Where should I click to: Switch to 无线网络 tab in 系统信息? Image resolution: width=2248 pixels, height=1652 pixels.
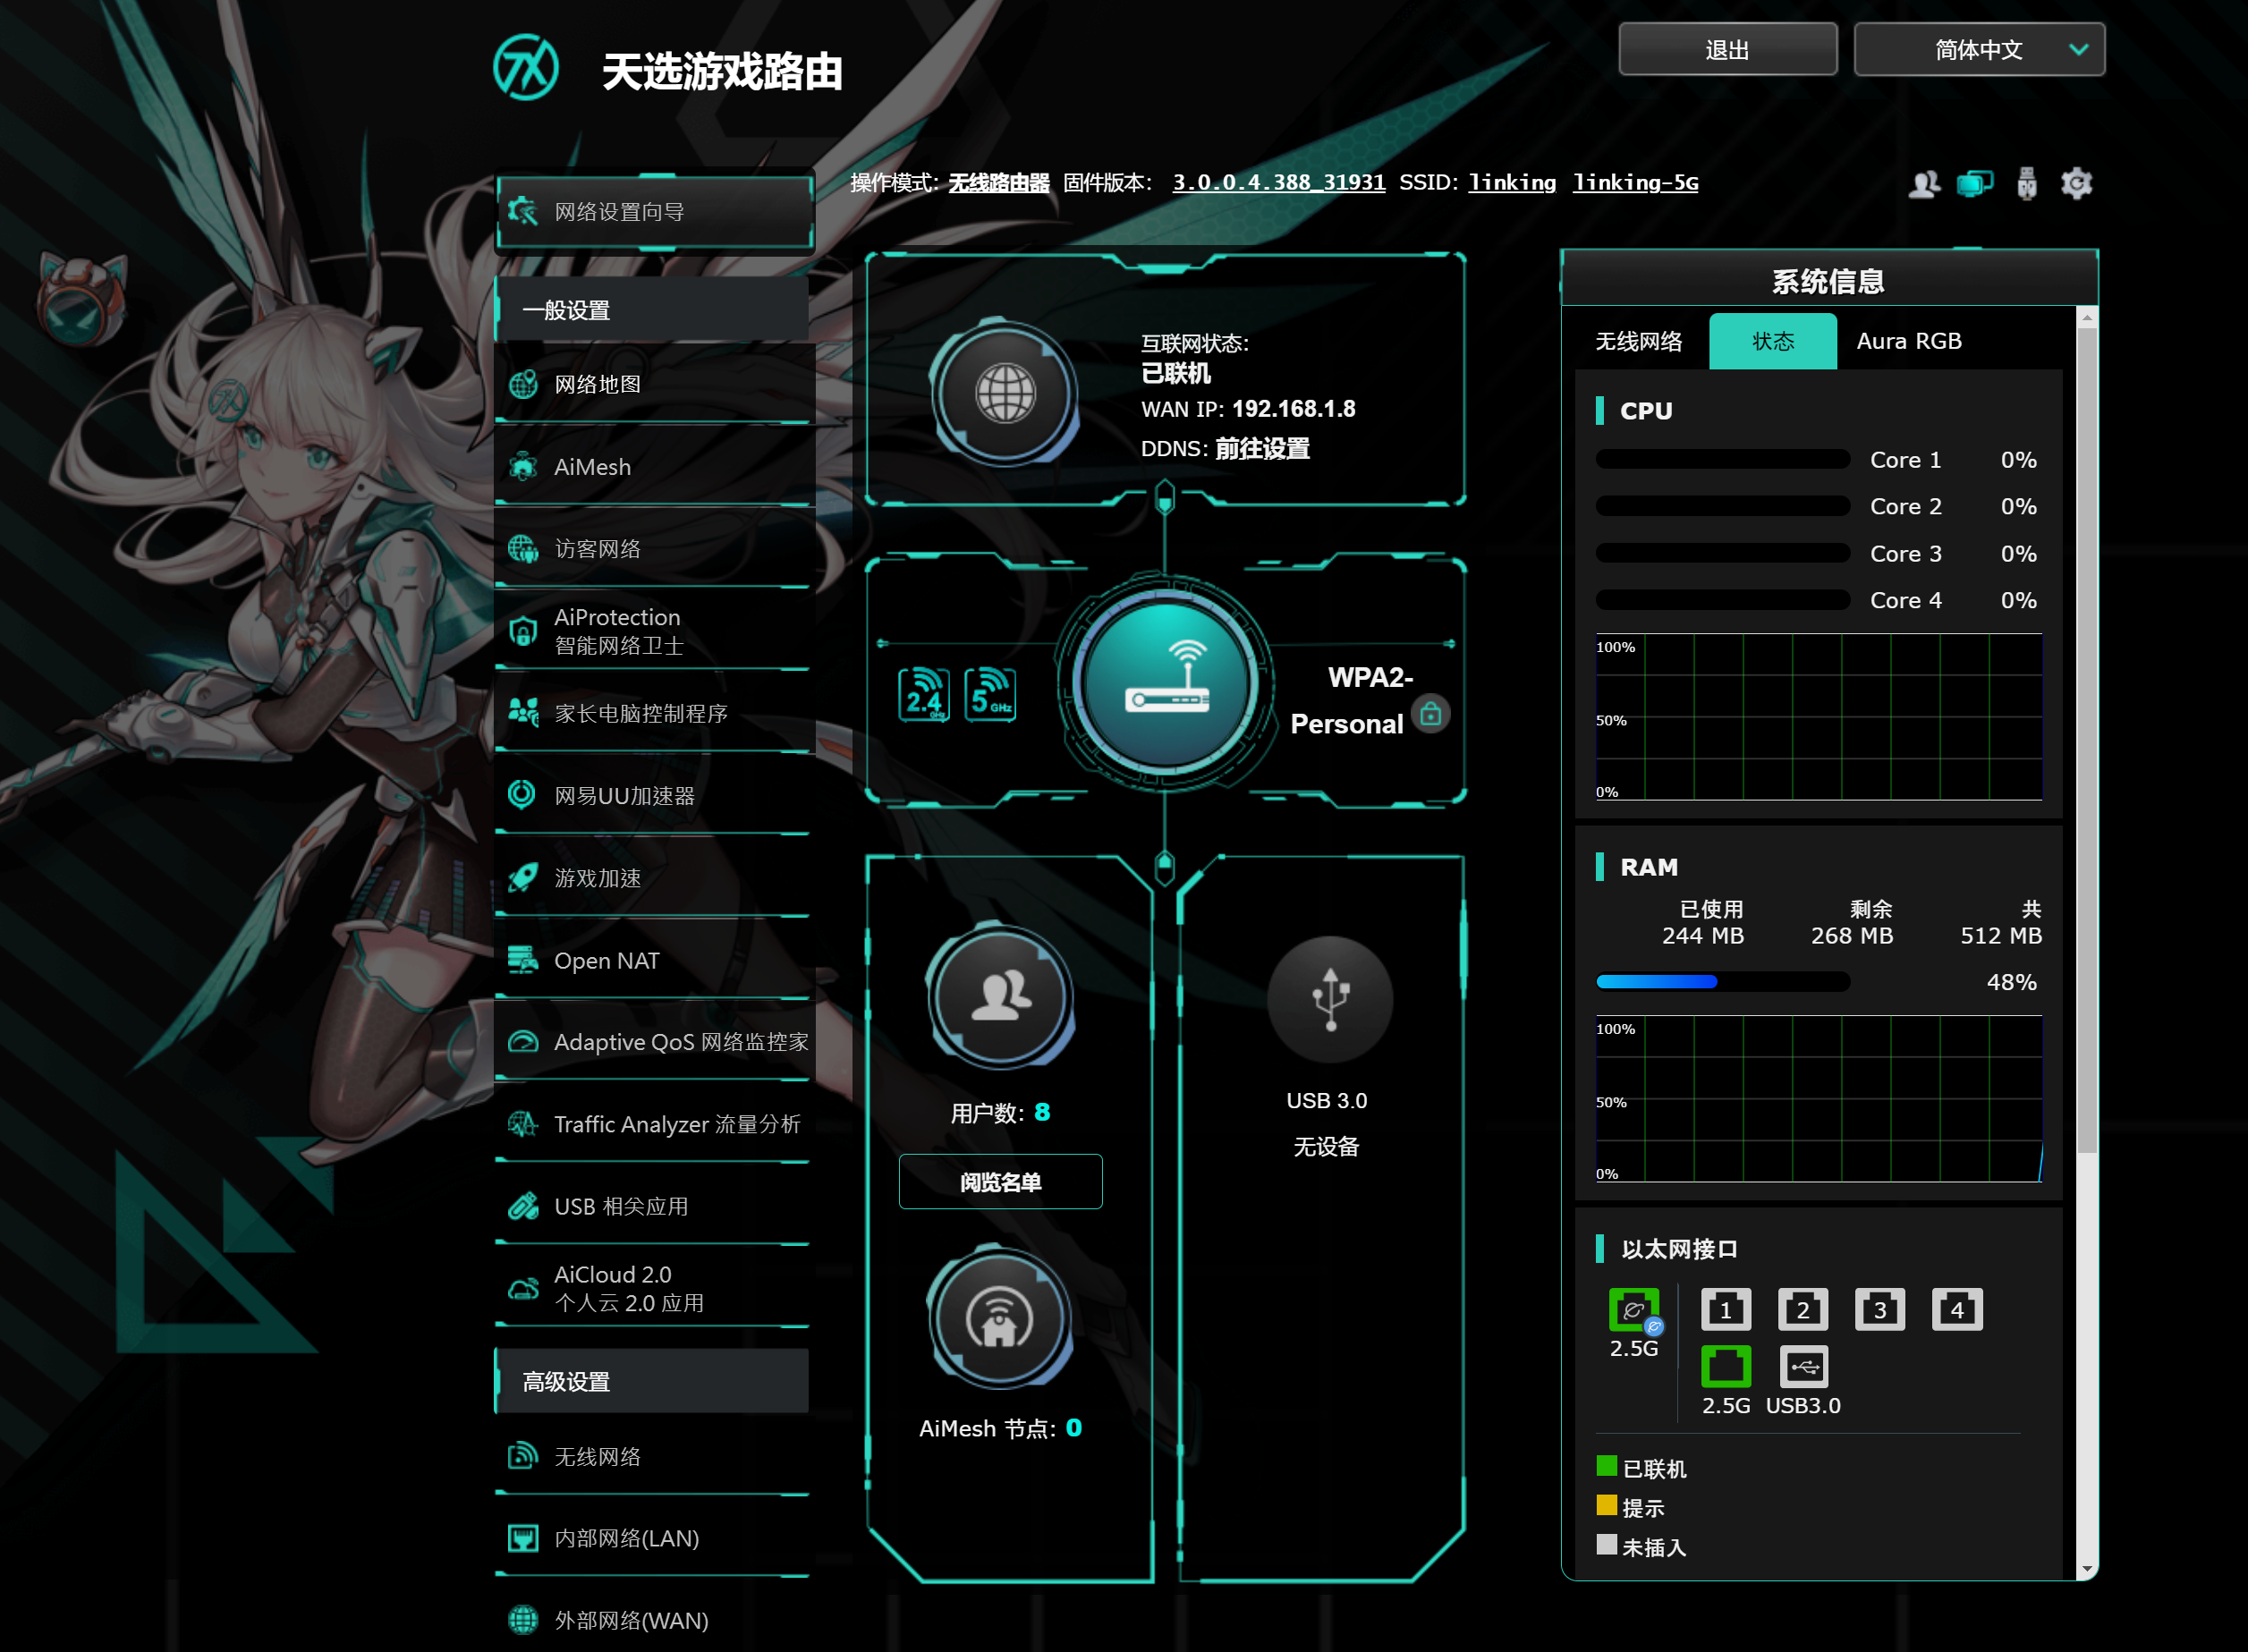coord(1638,342)
